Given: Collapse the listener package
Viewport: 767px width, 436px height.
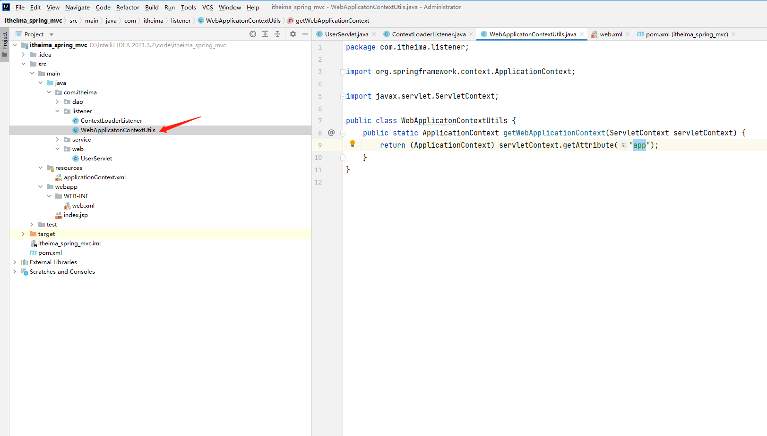Looking at the screenshot, I should tap(57, 111).
